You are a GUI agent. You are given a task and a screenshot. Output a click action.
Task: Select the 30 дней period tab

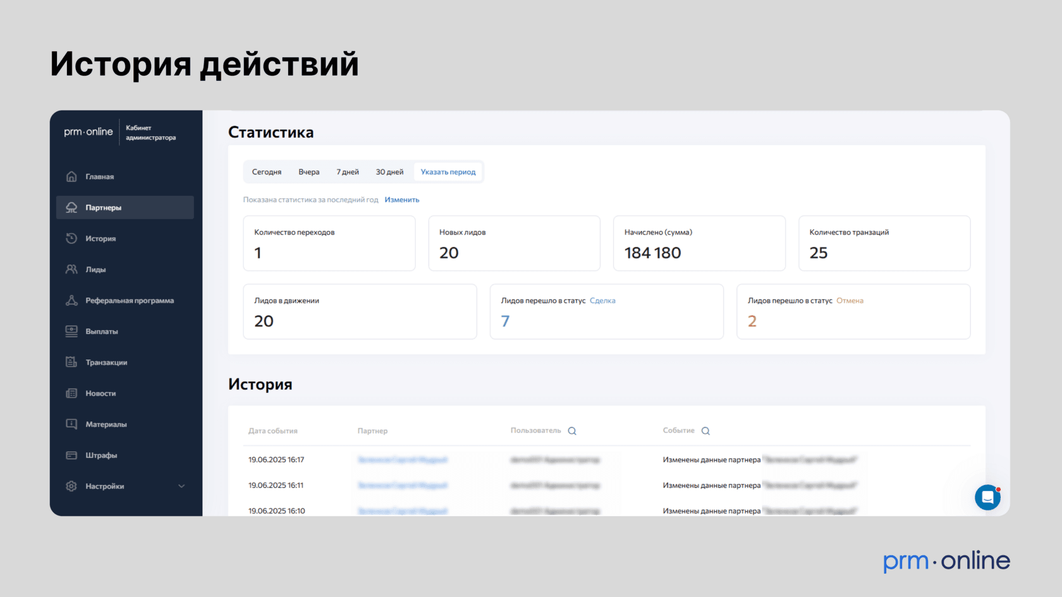coord(389,172)
